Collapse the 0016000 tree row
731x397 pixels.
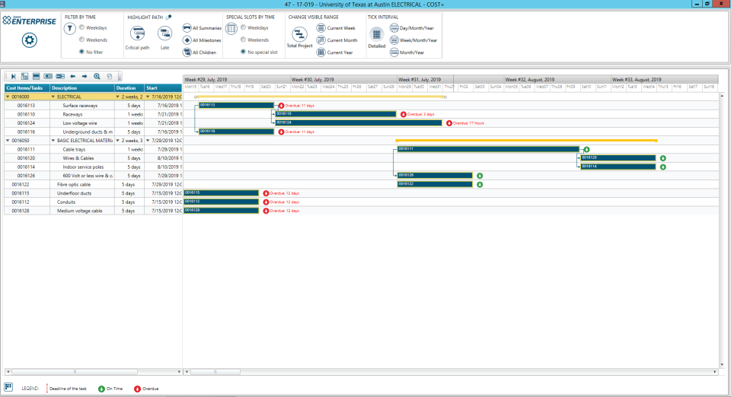(8, 97)
